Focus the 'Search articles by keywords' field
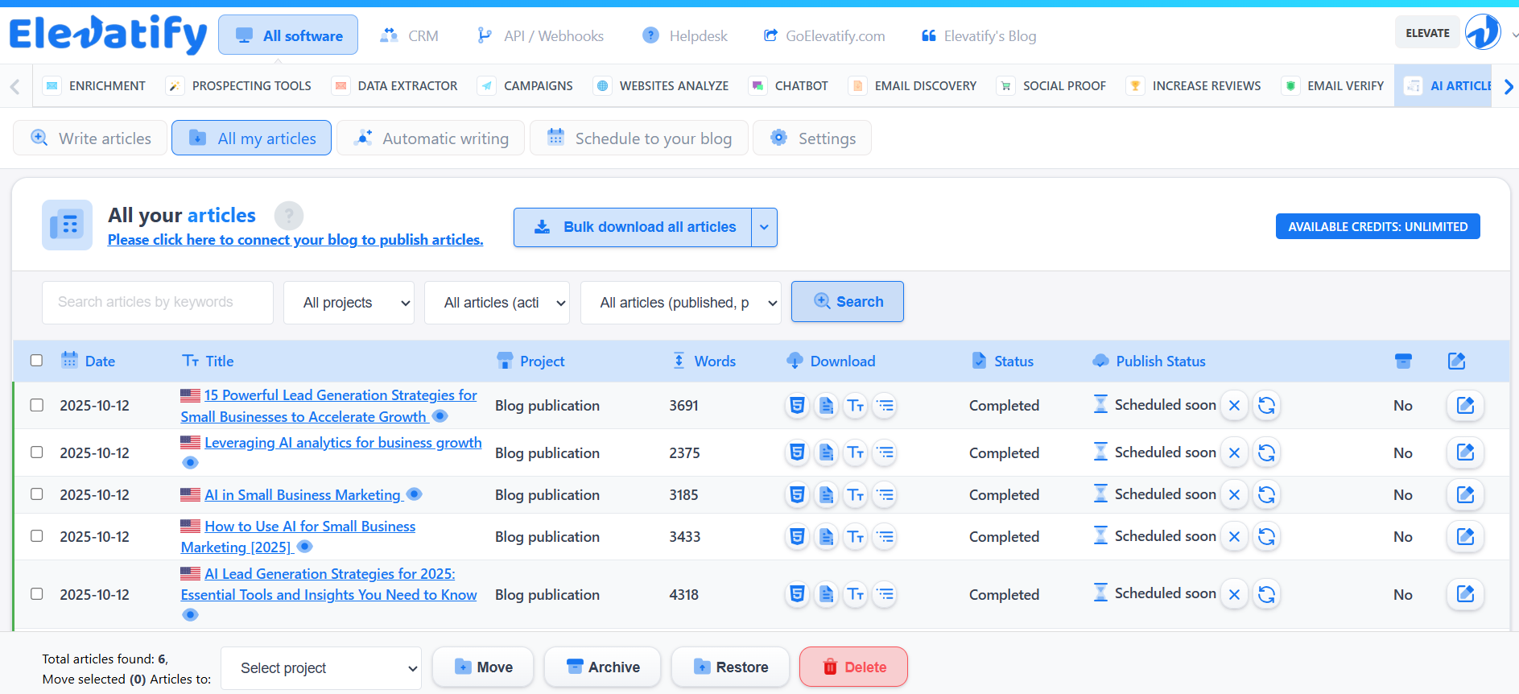 158,303
